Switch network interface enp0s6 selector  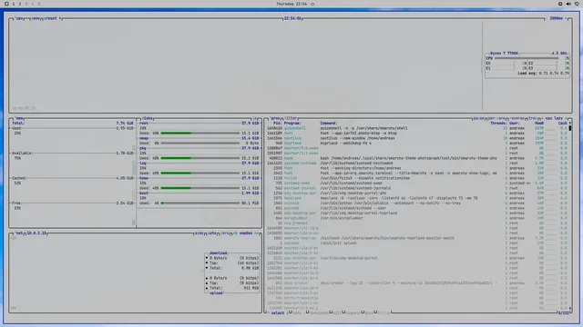[246, 233]
